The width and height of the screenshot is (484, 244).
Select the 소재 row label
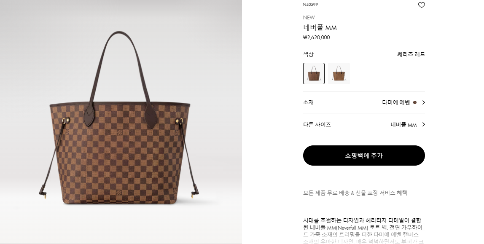pos(308,102)
